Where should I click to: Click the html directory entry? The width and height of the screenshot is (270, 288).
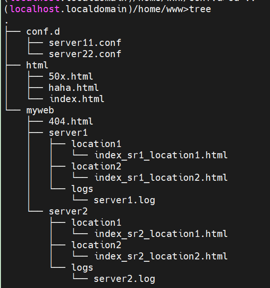pyautogui.click(x=37, y=65)
